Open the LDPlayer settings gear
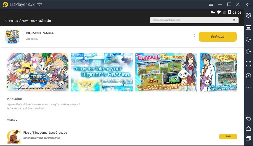Screen dimensions: 253x146 pyautogui.click(x=248, y=15)
